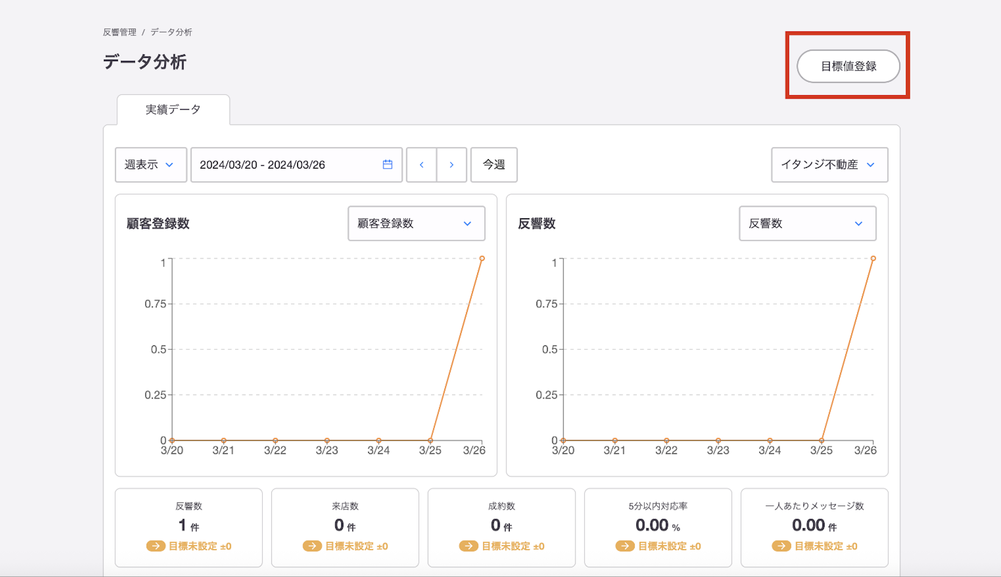The height and width of the screenshot is (577, 1001).
Task: Click the 反響数 chart title
Action: click(536, 224)
